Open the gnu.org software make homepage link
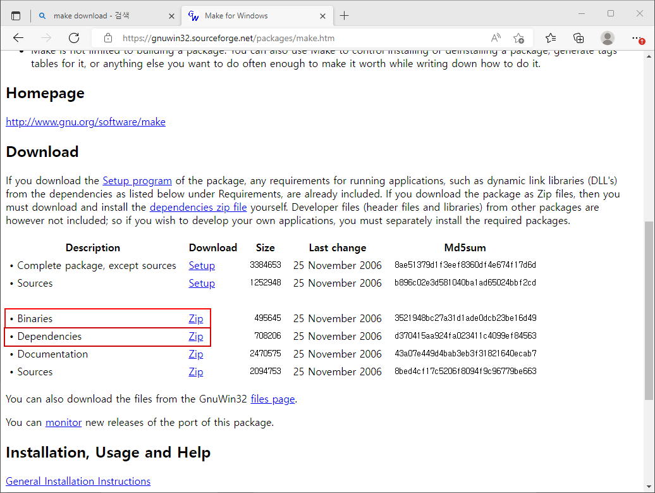 click(85, 122)
